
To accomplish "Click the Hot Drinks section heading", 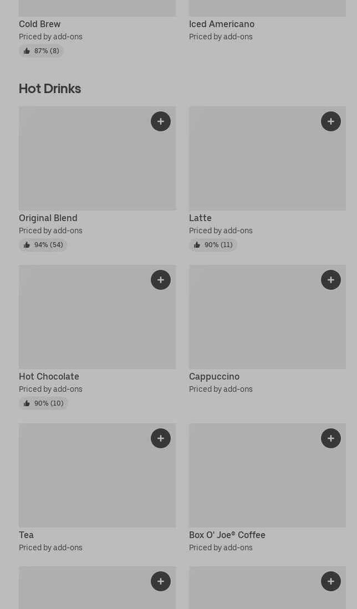I will coord(50,89).
